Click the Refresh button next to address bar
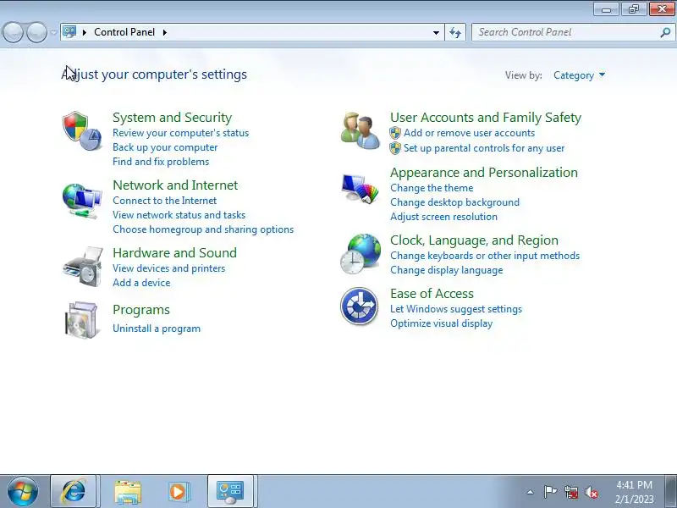Screen dimensions: 677x508 [x=455, y=32]
